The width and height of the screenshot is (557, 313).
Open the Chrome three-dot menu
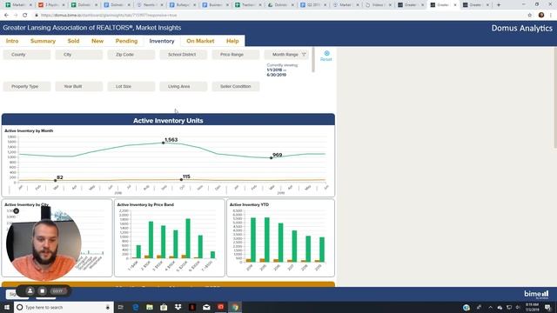pos(551,16)
